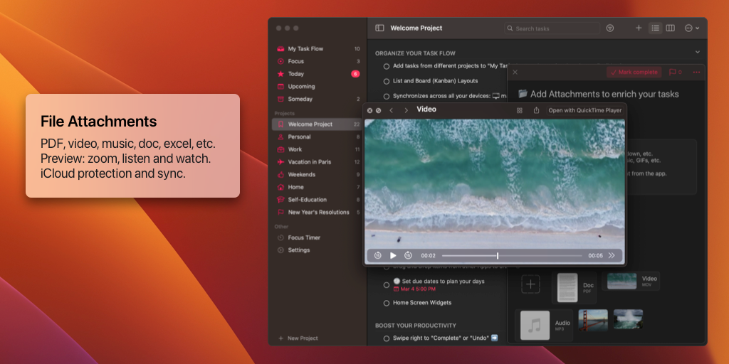The image size is (729, 364).
Task: Complete 'Home Screen Widgets' task
Action: pyautogui.click(x=387, y=303)
